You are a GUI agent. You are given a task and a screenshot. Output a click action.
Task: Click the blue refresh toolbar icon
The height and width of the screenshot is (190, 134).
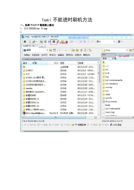pos(49,42)
